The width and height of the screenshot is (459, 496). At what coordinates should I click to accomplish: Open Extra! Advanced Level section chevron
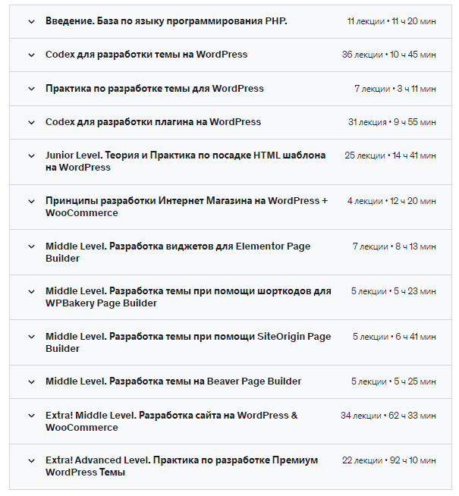coord(31,460)
